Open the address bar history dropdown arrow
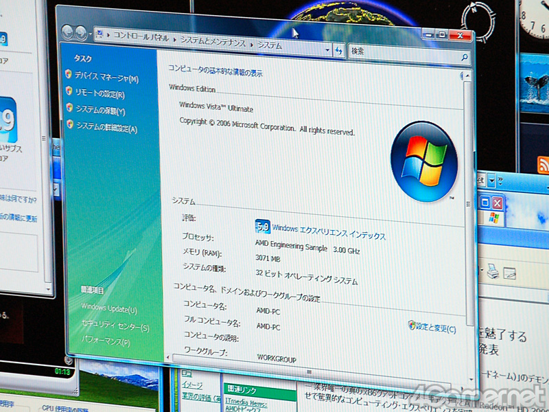 click(x=327, y=49)
